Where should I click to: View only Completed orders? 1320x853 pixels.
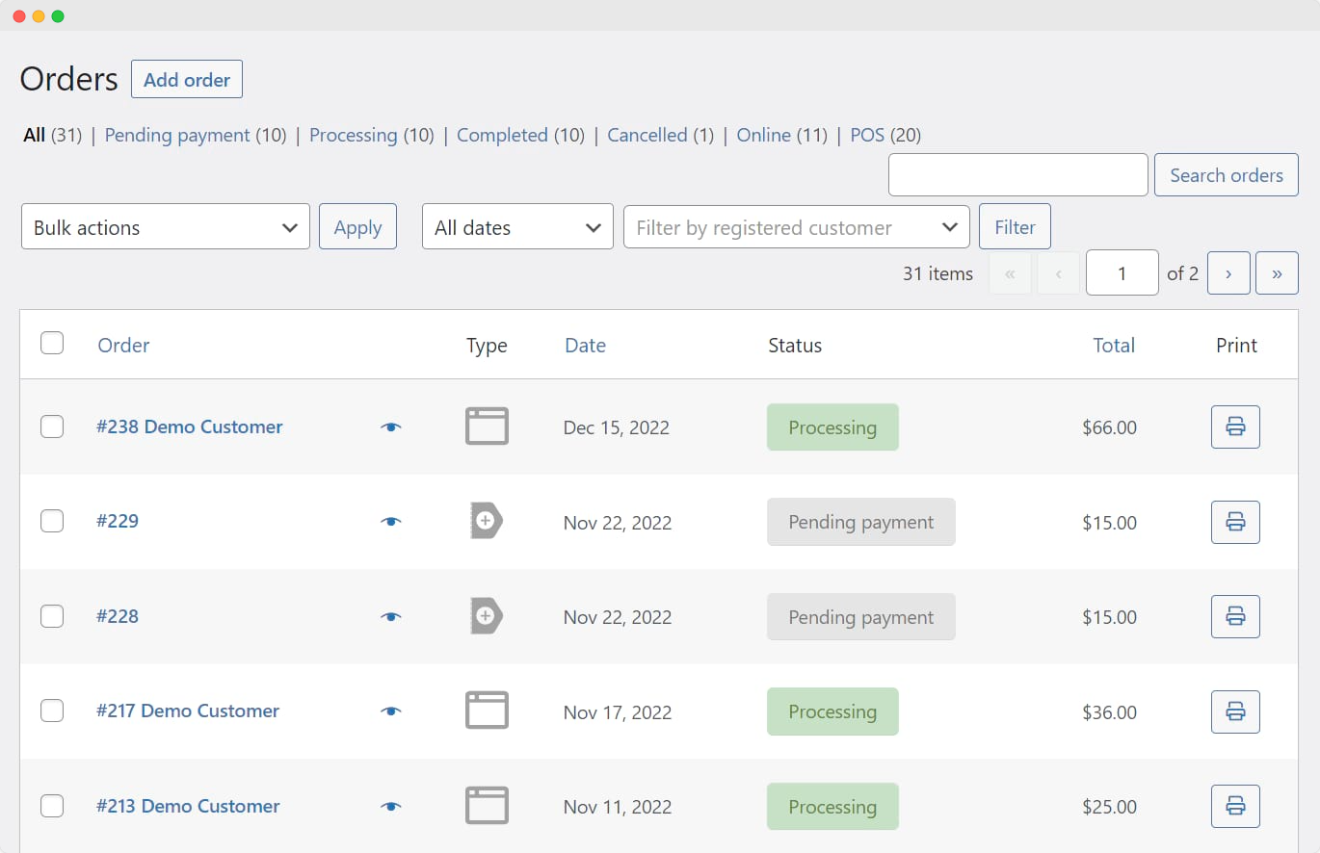coord(502,135)
